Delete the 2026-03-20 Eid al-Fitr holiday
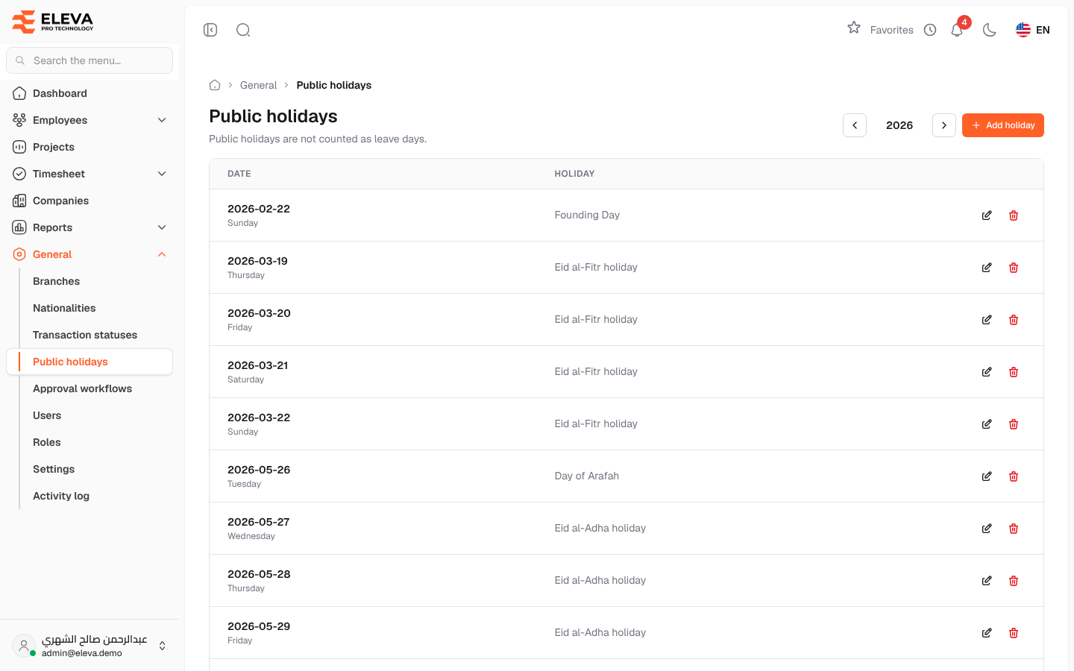1074x671 pixels. [1014, 320]
